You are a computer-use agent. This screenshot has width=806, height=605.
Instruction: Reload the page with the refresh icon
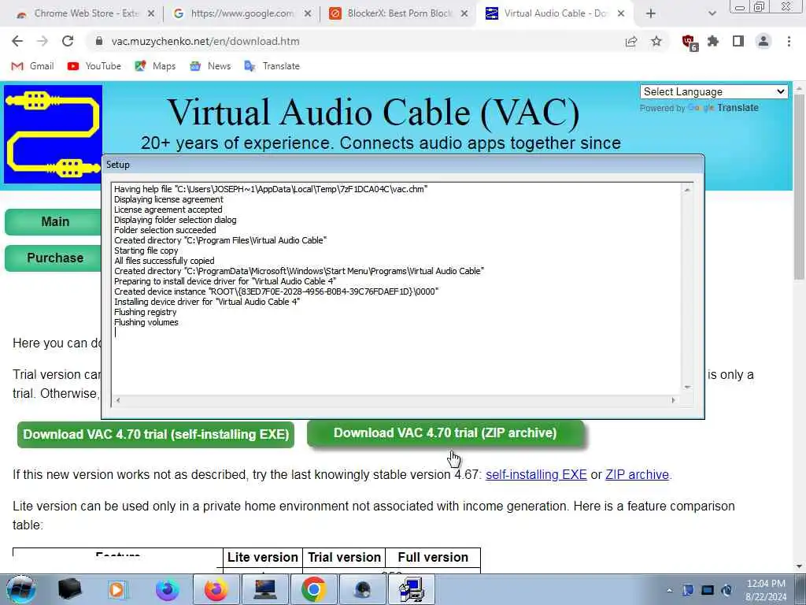pos(68,41)
